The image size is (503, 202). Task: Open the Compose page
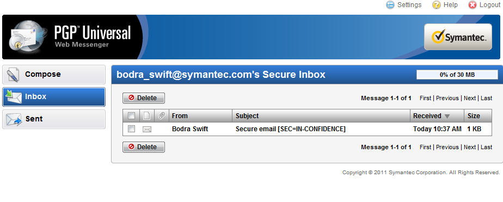click(x=54, y=75)
